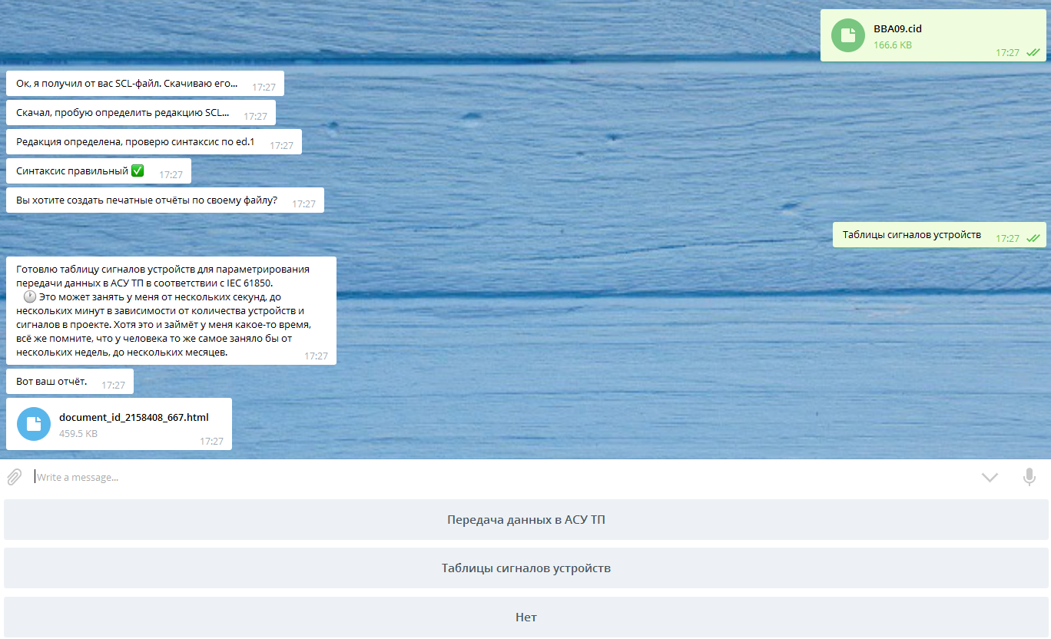Click the green checkmark emoji in 'Синтаксис правильный'
The image size is (1051, 639).
click(x=138, y=171)
